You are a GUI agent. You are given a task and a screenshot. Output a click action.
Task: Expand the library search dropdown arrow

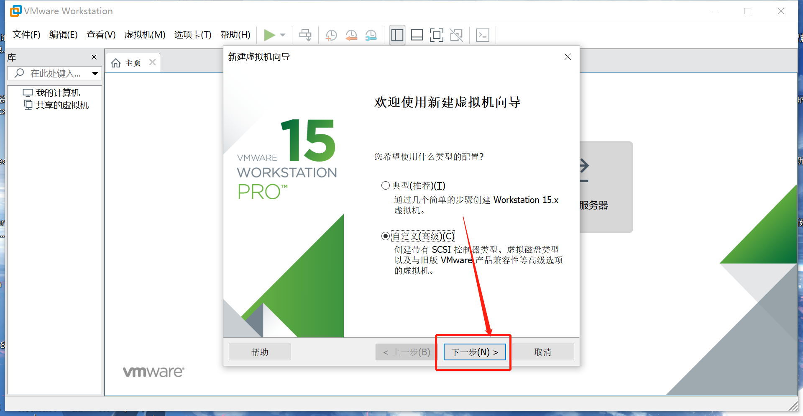coord(95,74)
